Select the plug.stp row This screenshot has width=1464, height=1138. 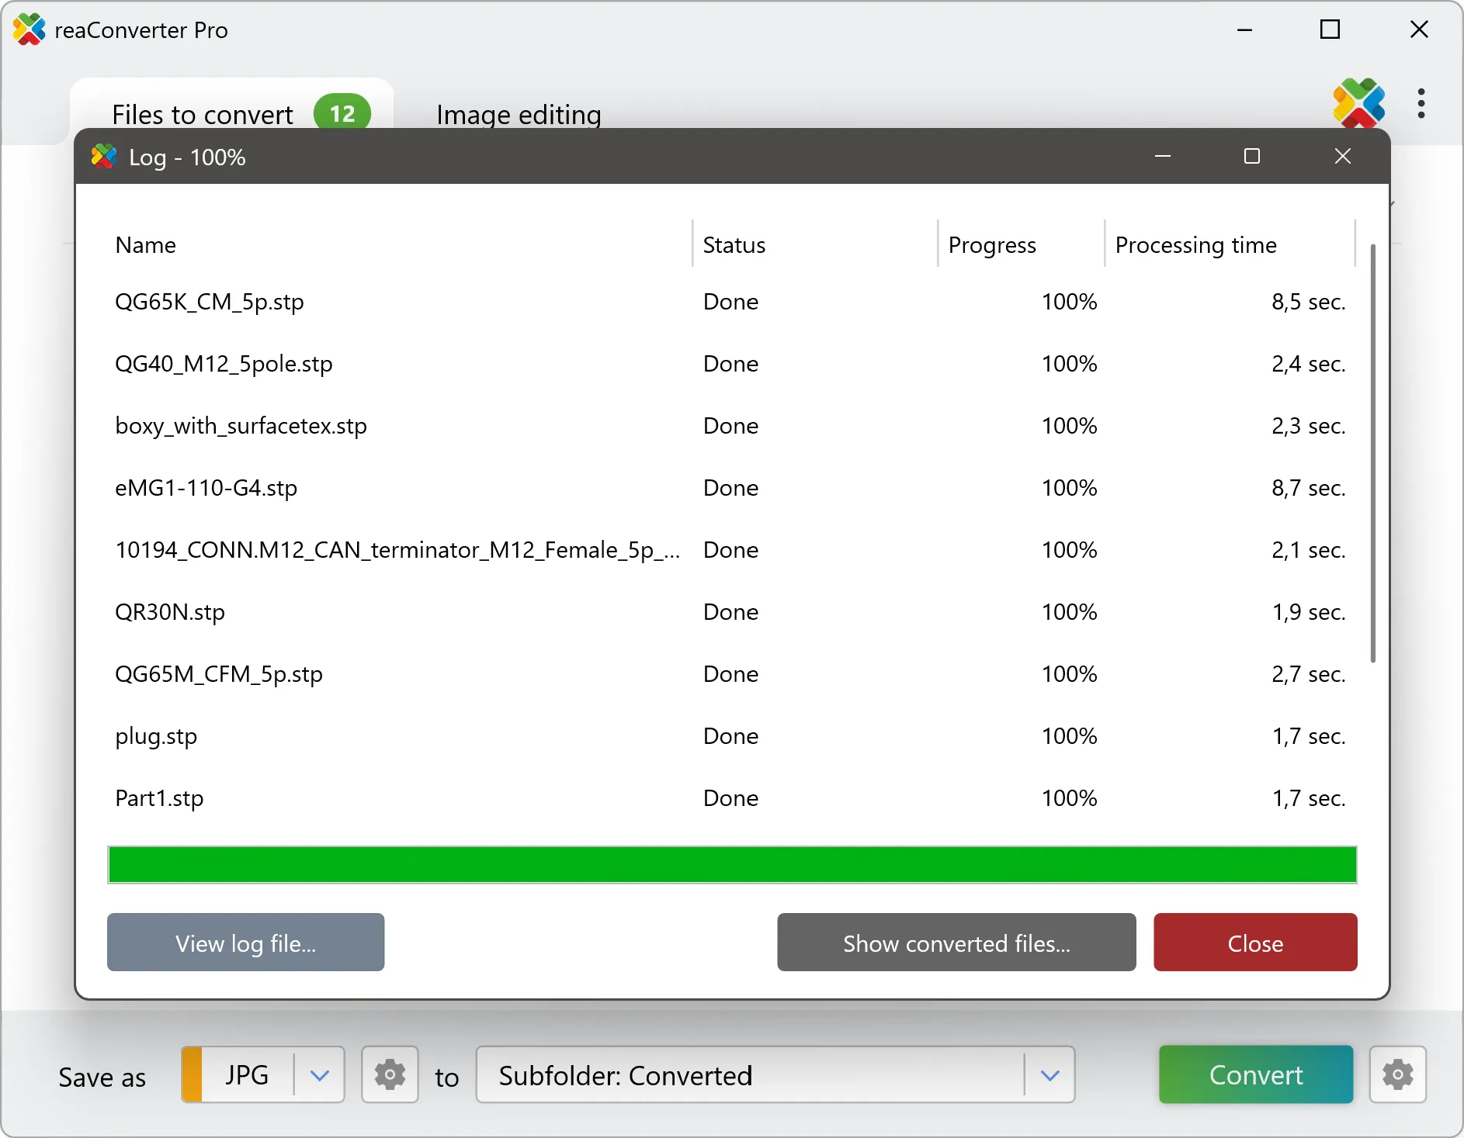point(731,736)
